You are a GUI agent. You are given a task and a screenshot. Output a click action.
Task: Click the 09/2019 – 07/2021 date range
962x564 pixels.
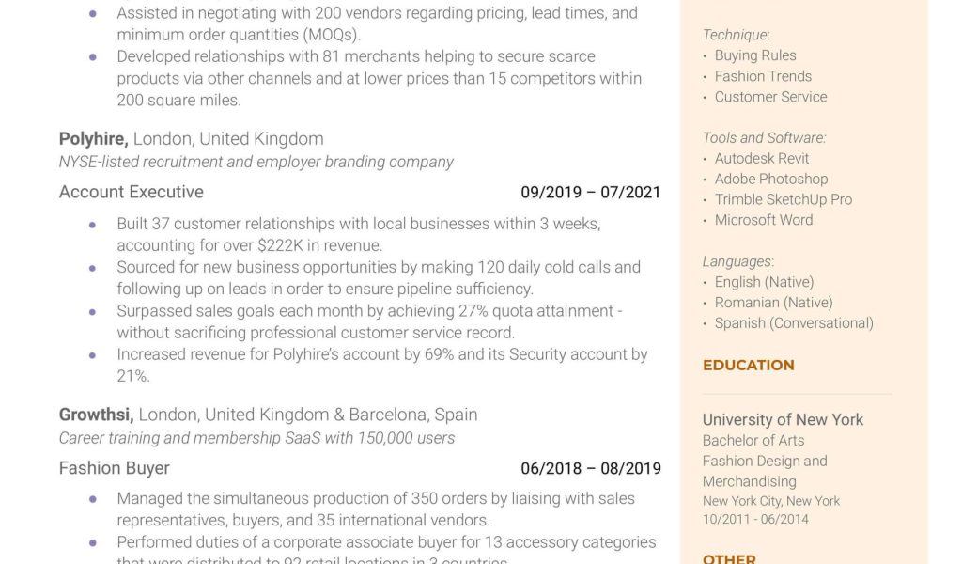pos(591,193)
